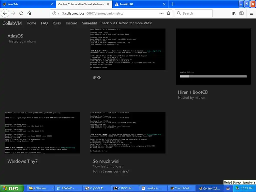Bookmark this page with the star

[x=168, y=13]
